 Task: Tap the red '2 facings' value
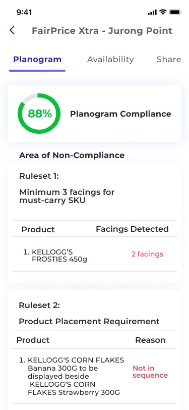147,254
